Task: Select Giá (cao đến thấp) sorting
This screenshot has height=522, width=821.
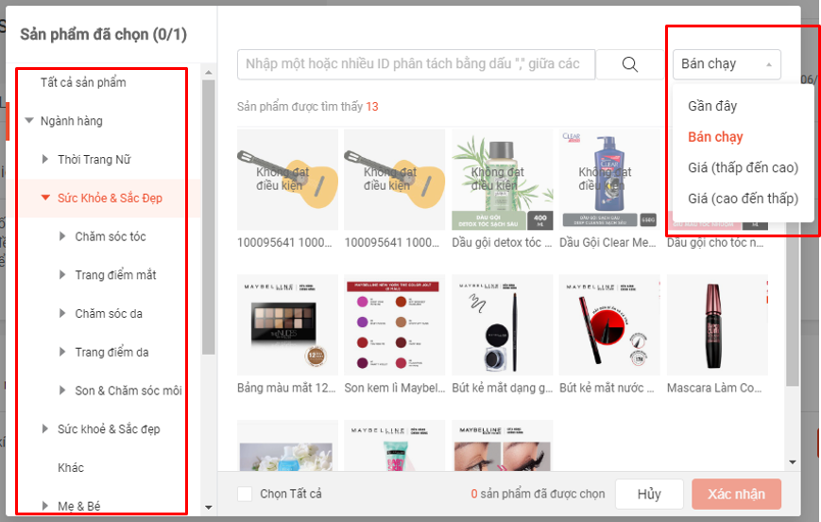Action: [743, 199]
